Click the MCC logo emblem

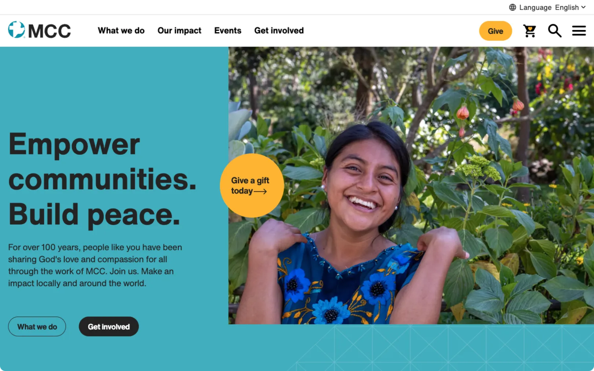[x=17, y=30]
